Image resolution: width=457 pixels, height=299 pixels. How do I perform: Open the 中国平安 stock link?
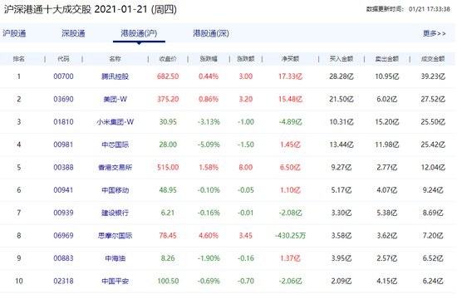coord(115,282)
